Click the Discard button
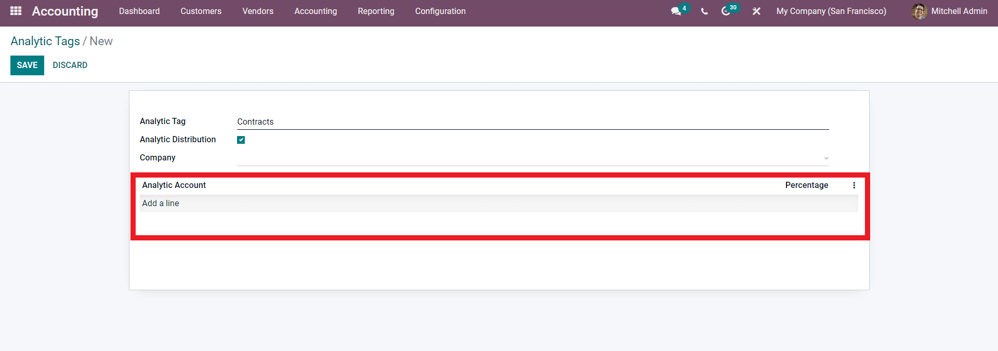998x351 pixels. 70,65
